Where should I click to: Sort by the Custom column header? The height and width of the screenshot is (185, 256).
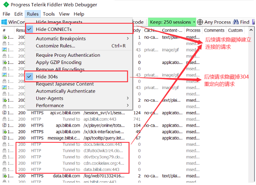tap(235, 30)
